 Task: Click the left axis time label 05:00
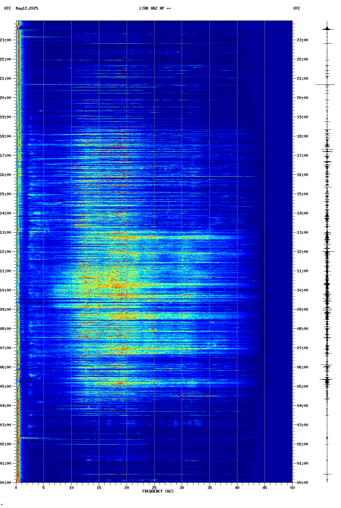(x=5, y=386)
